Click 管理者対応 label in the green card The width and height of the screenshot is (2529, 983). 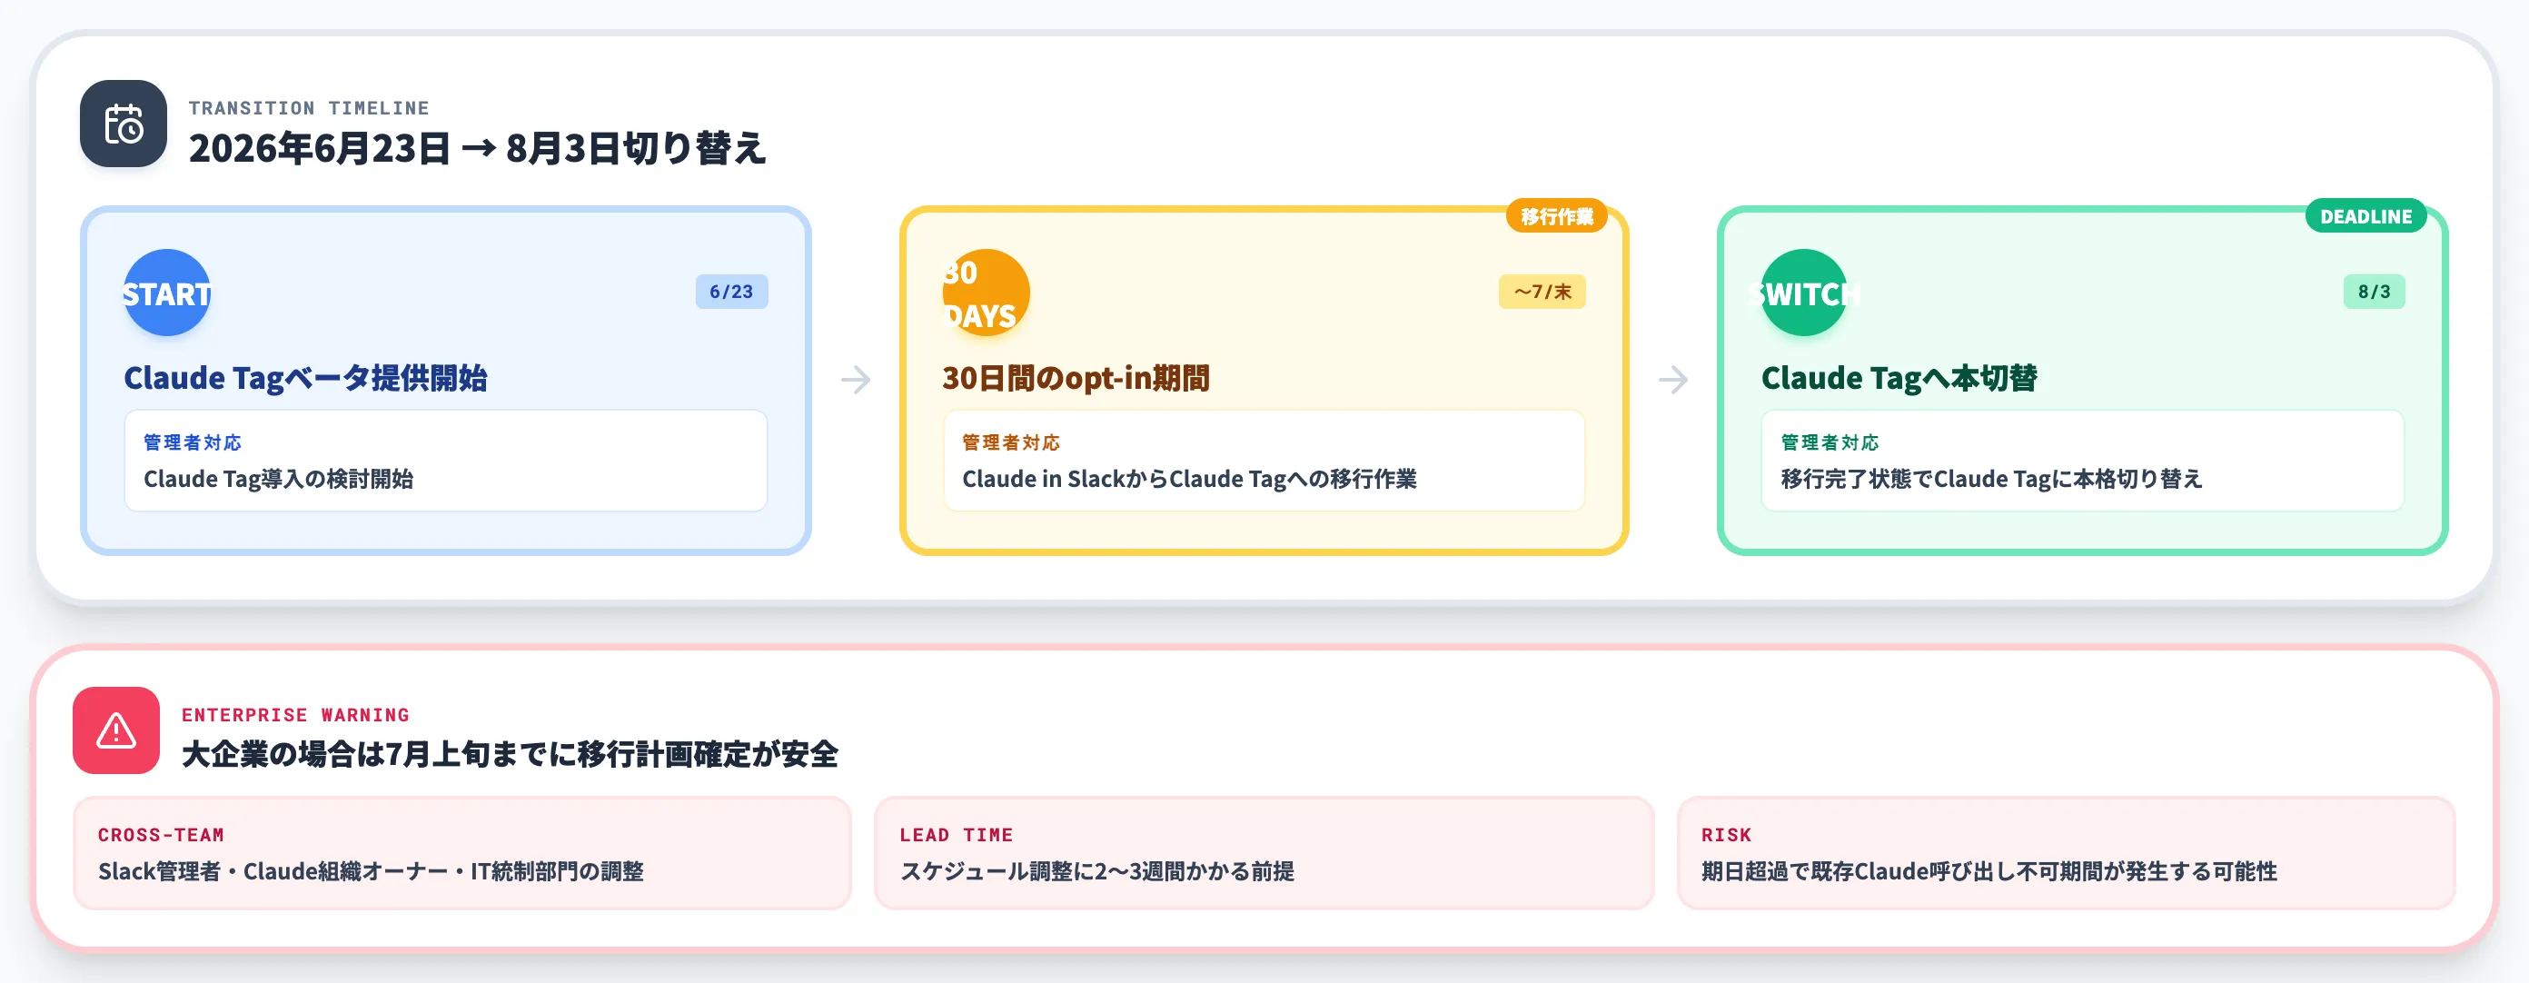pyautogui.click(x=1830, y=442)
